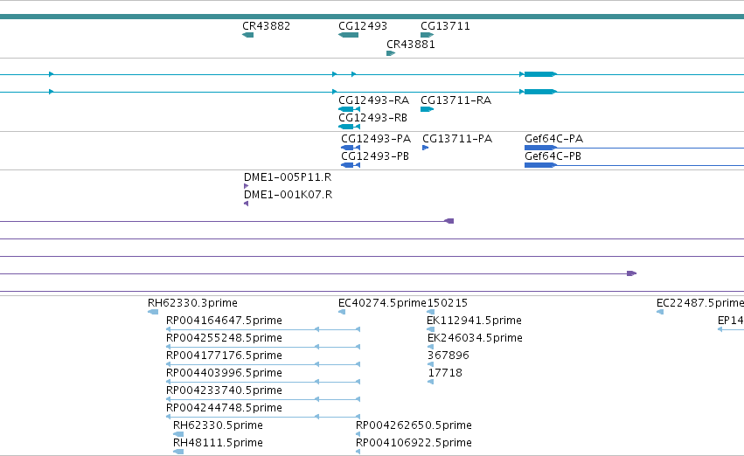The height and width of the screenshot is (456, 744).
Task: Click the RH48111.5prime EST glyph
Action: pos(178,452)
